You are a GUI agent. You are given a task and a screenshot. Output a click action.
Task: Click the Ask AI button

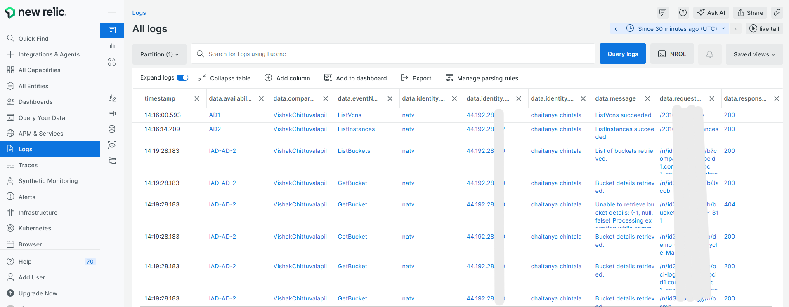[x=711, y=13]
